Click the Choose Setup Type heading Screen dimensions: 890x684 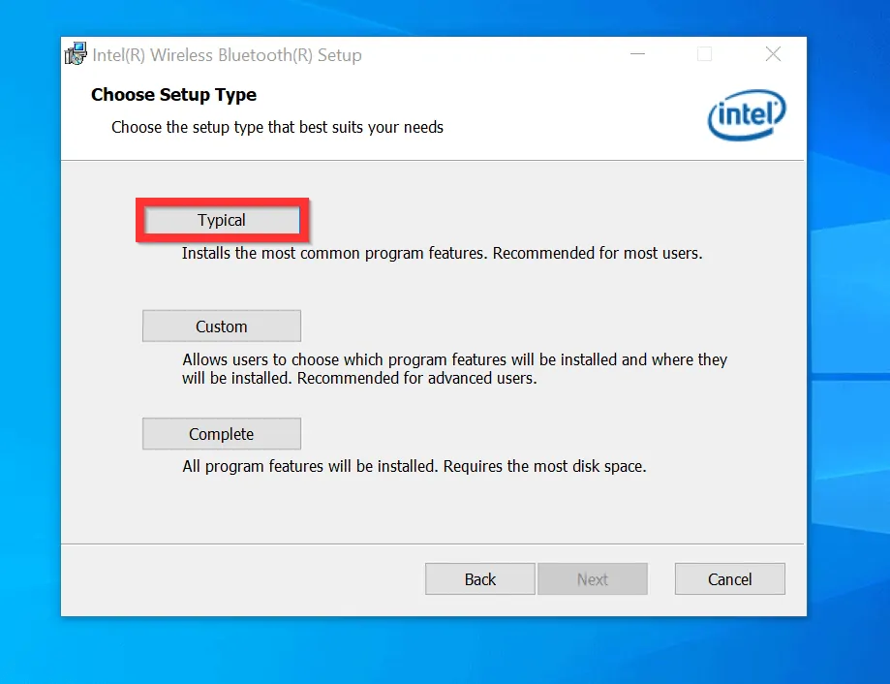click(173, 95)
